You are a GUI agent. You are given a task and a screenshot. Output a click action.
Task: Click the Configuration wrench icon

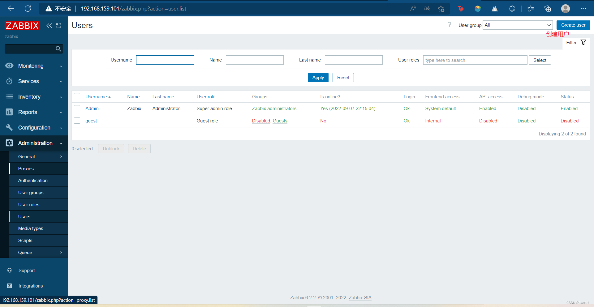click(x=9, y=127)
